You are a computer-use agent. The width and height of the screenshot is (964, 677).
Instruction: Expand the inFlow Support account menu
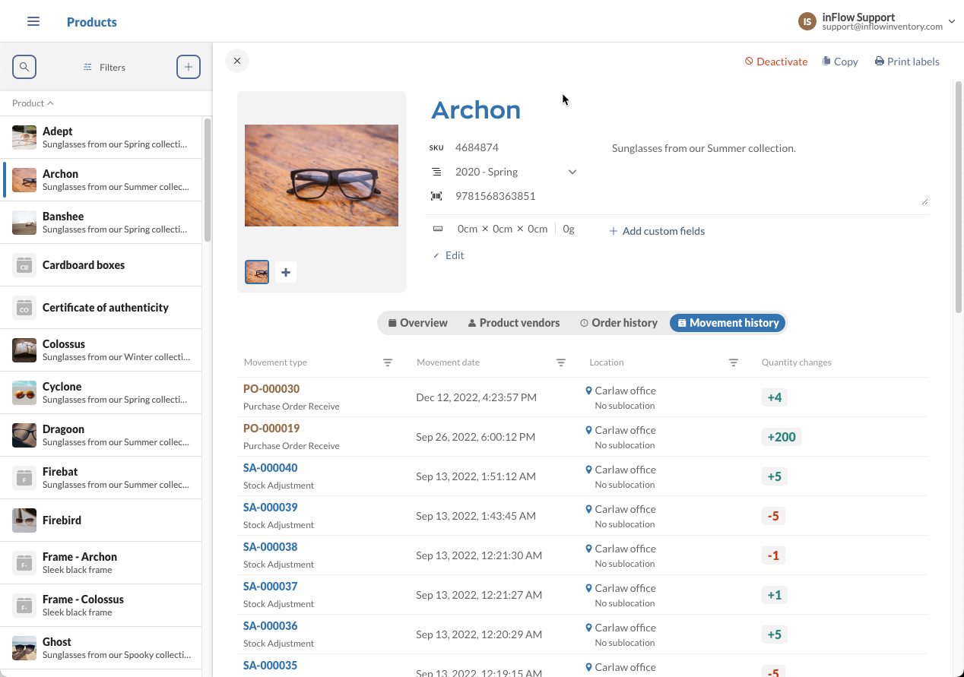point(952,21)
